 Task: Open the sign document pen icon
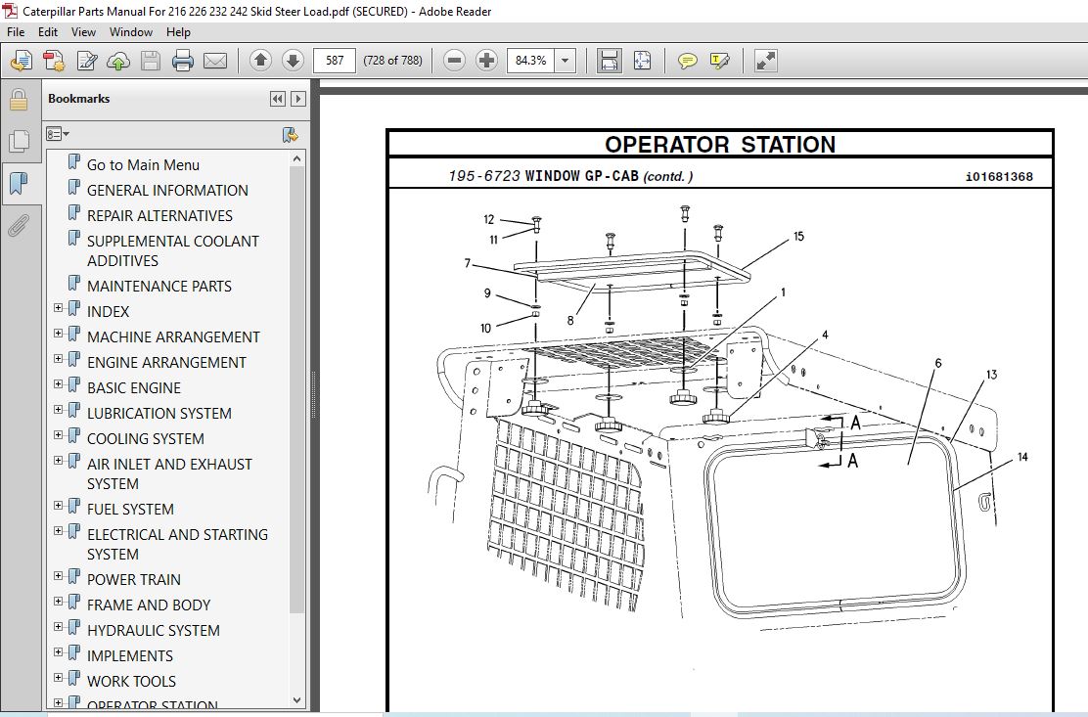[87, 61]
